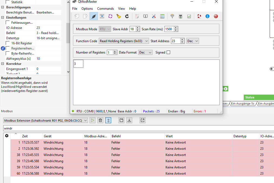Toggle the Registerreihenfolge checkbox
The height and width of the screenshot is (183, 274).
(8, 48)
